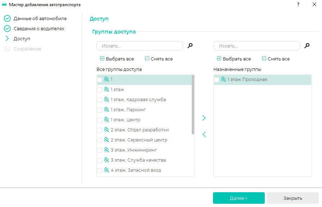322x207 pixels.
Task: Click group icon of "3 этаж. Служба качества"
Action: (106, 160)
